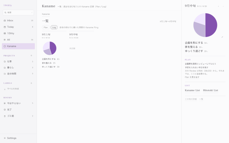The image size is (229, 143).
Task: Select the Log toggle pill
Action: point(54,27)
